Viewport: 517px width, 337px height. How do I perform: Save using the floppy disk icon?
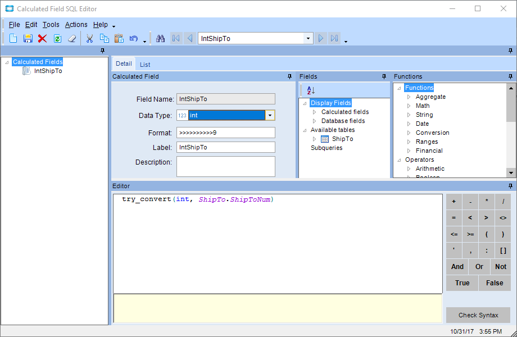[28, 39]
